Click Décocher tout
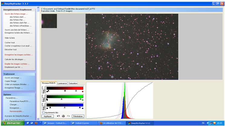Screen dimensions: 225x126 point(11,50)
